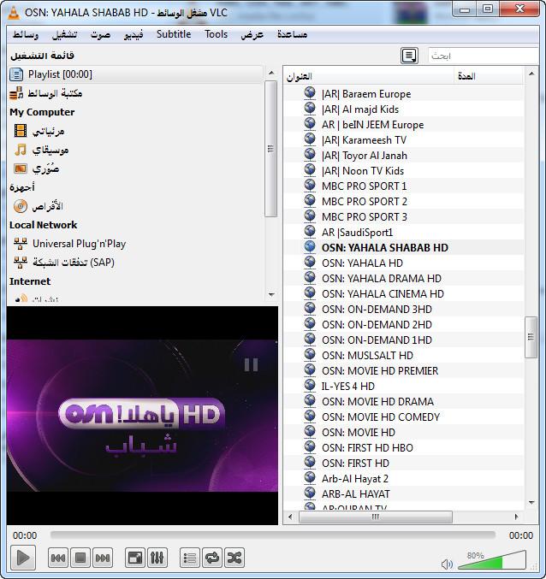Viewport: 546px width, 579px height.
Task: Select OSN: FIRST HD HBO
Action: [x=404, y=448]
